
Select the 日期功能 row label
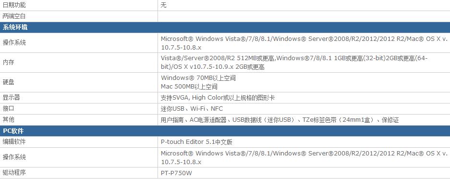[x=14, y=5]
